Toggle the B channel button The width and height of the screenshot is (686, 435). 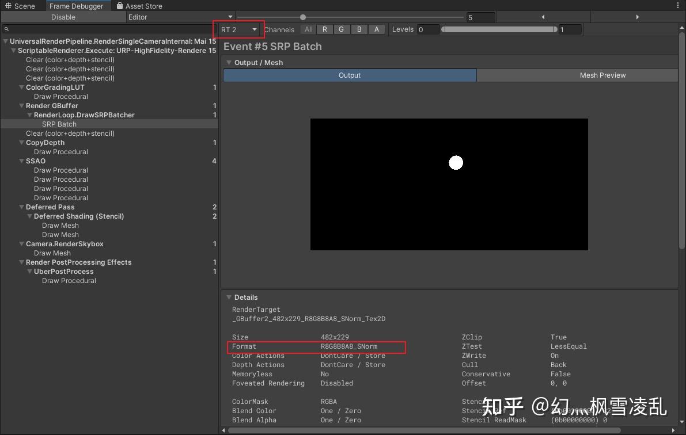tap(359, 29)
